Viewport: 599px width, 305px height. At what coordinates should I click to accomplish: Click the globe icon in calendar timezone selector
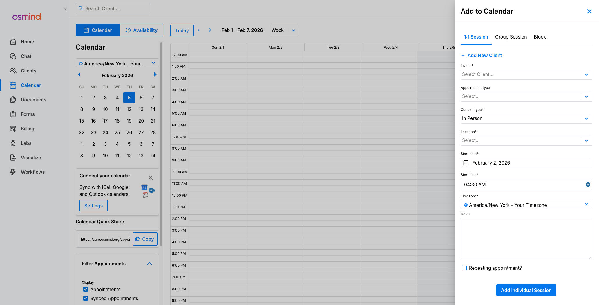(x=81, y=64)
